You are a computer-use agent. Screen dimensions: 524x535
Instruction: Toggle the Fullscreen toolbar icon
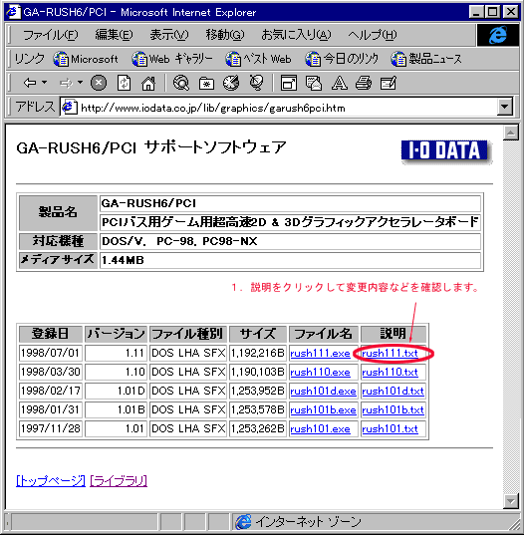click(289, 83)
